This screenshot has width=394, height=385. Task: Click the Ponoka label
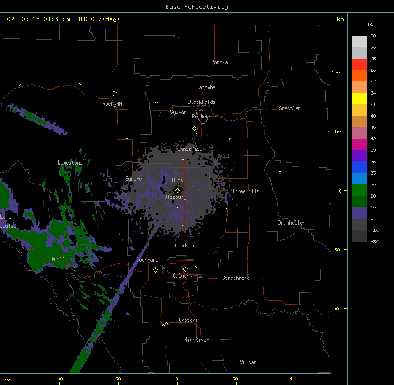(219, 62)
